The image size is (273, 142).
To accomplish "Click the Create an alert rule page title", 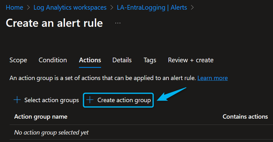I will [54, 23].
